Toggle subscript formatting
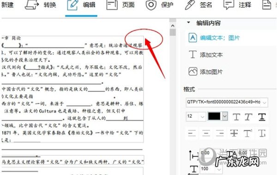 coord(262,133)
